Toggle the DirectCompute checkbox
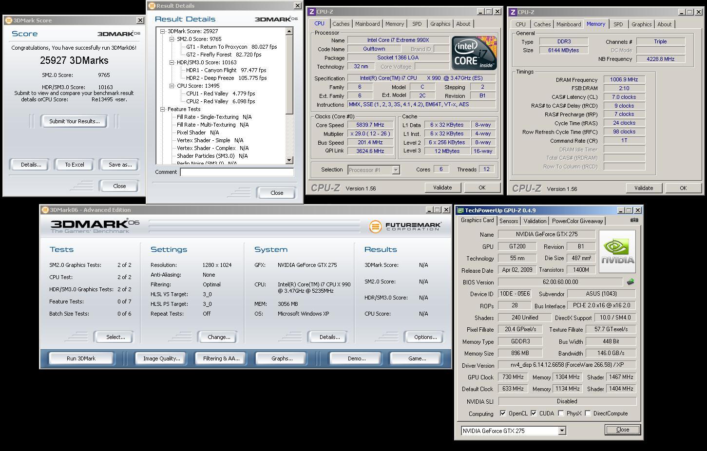The height and width of the screenshot is (451, 707). pyautogui.click(x=588, y=413)
